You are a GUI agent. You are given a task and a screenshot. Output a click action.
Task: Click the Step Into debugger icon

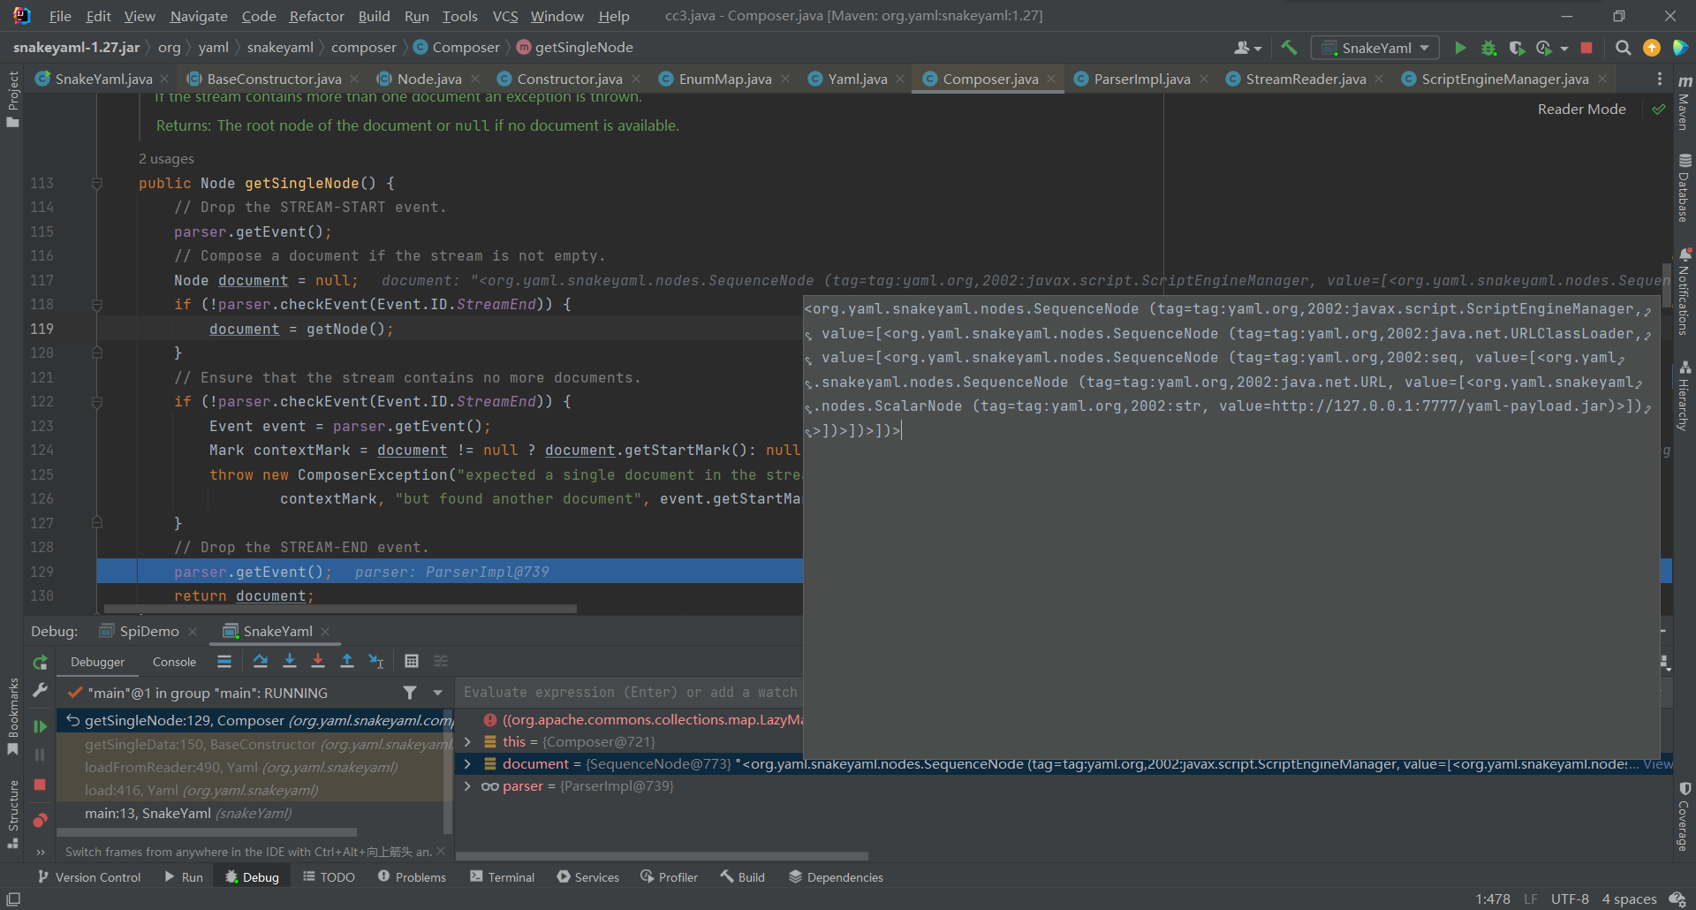click(289, 661)
